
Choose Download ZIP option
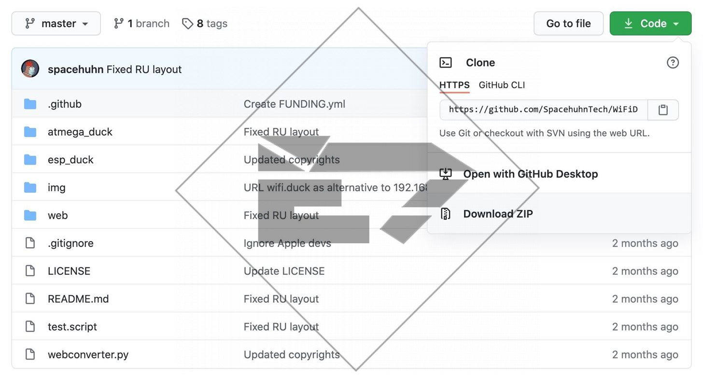[498, 214]
